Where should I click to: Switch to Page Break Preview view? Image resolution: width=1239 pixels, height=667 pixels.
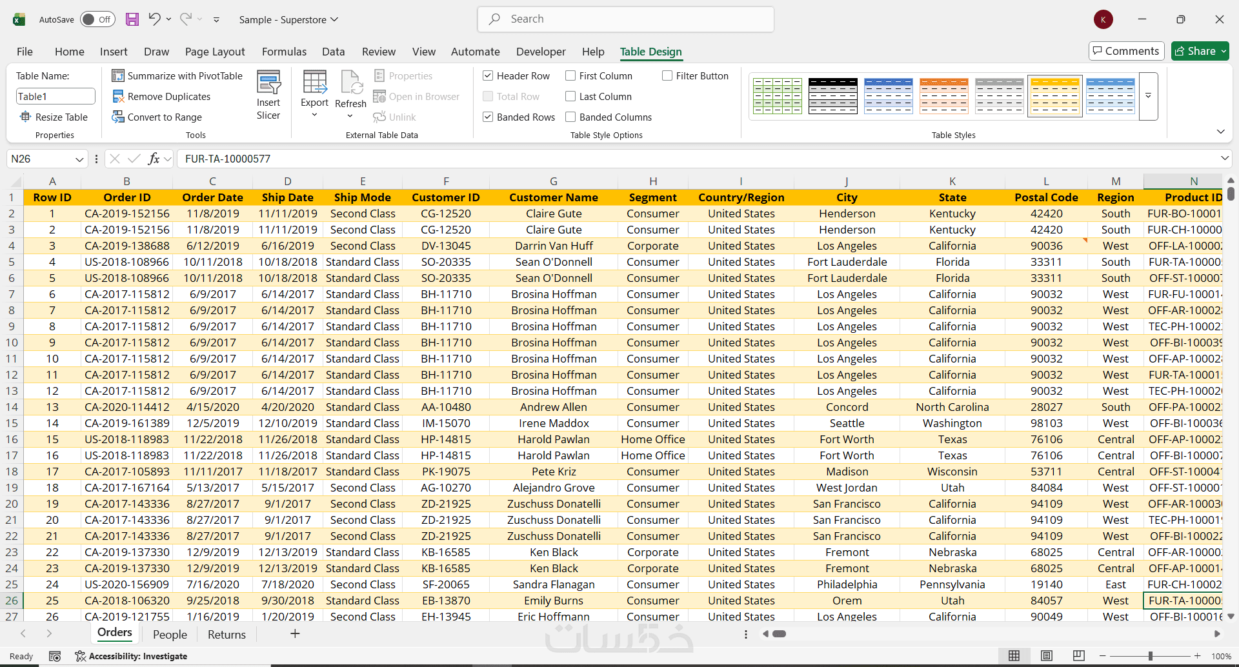point(1078,656)
